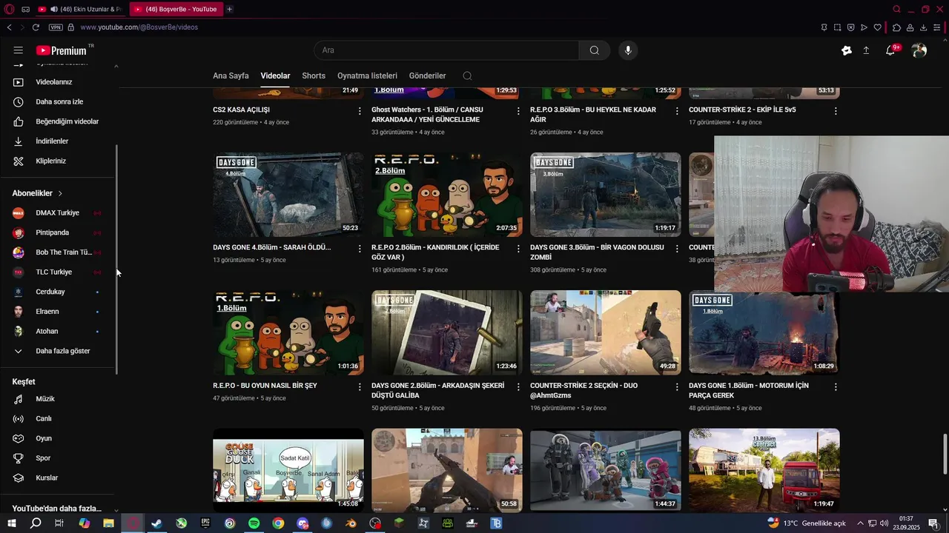Open Klipleriniz in the sidebar

tap(58, 161)
